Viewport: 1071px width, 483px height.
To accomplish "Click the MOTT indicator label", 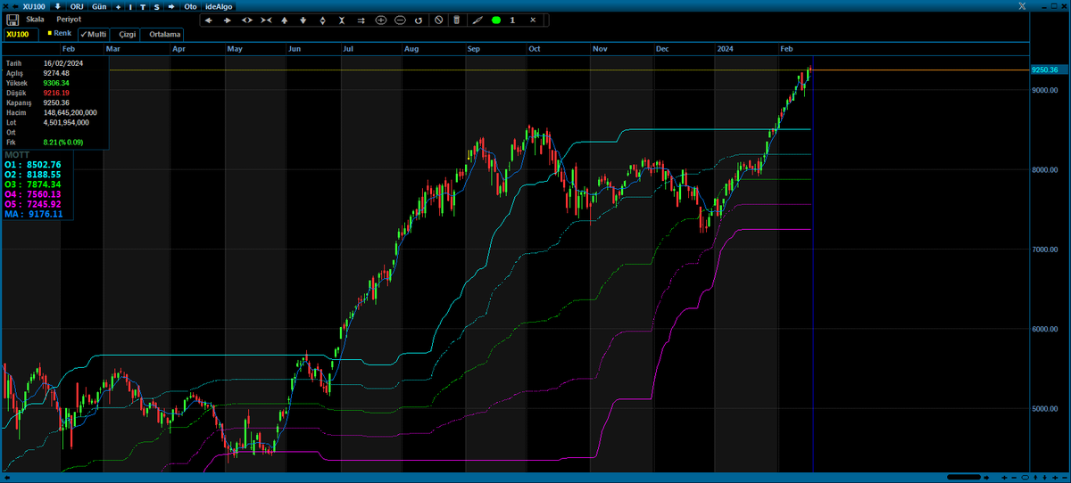I will click(x=17, y=155).
